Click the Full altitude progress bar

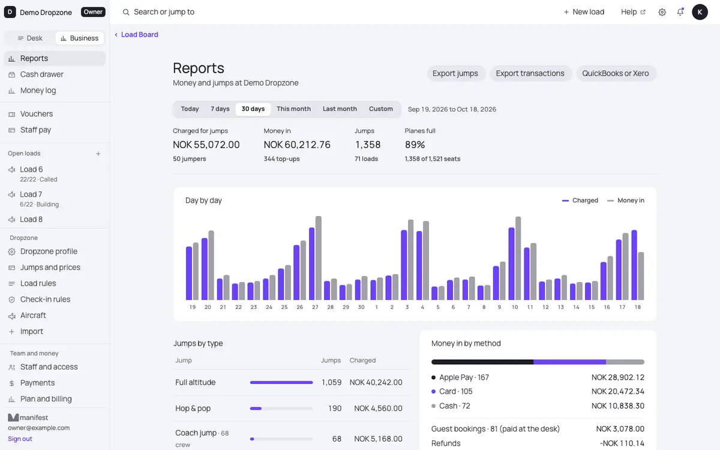(281, 383)
